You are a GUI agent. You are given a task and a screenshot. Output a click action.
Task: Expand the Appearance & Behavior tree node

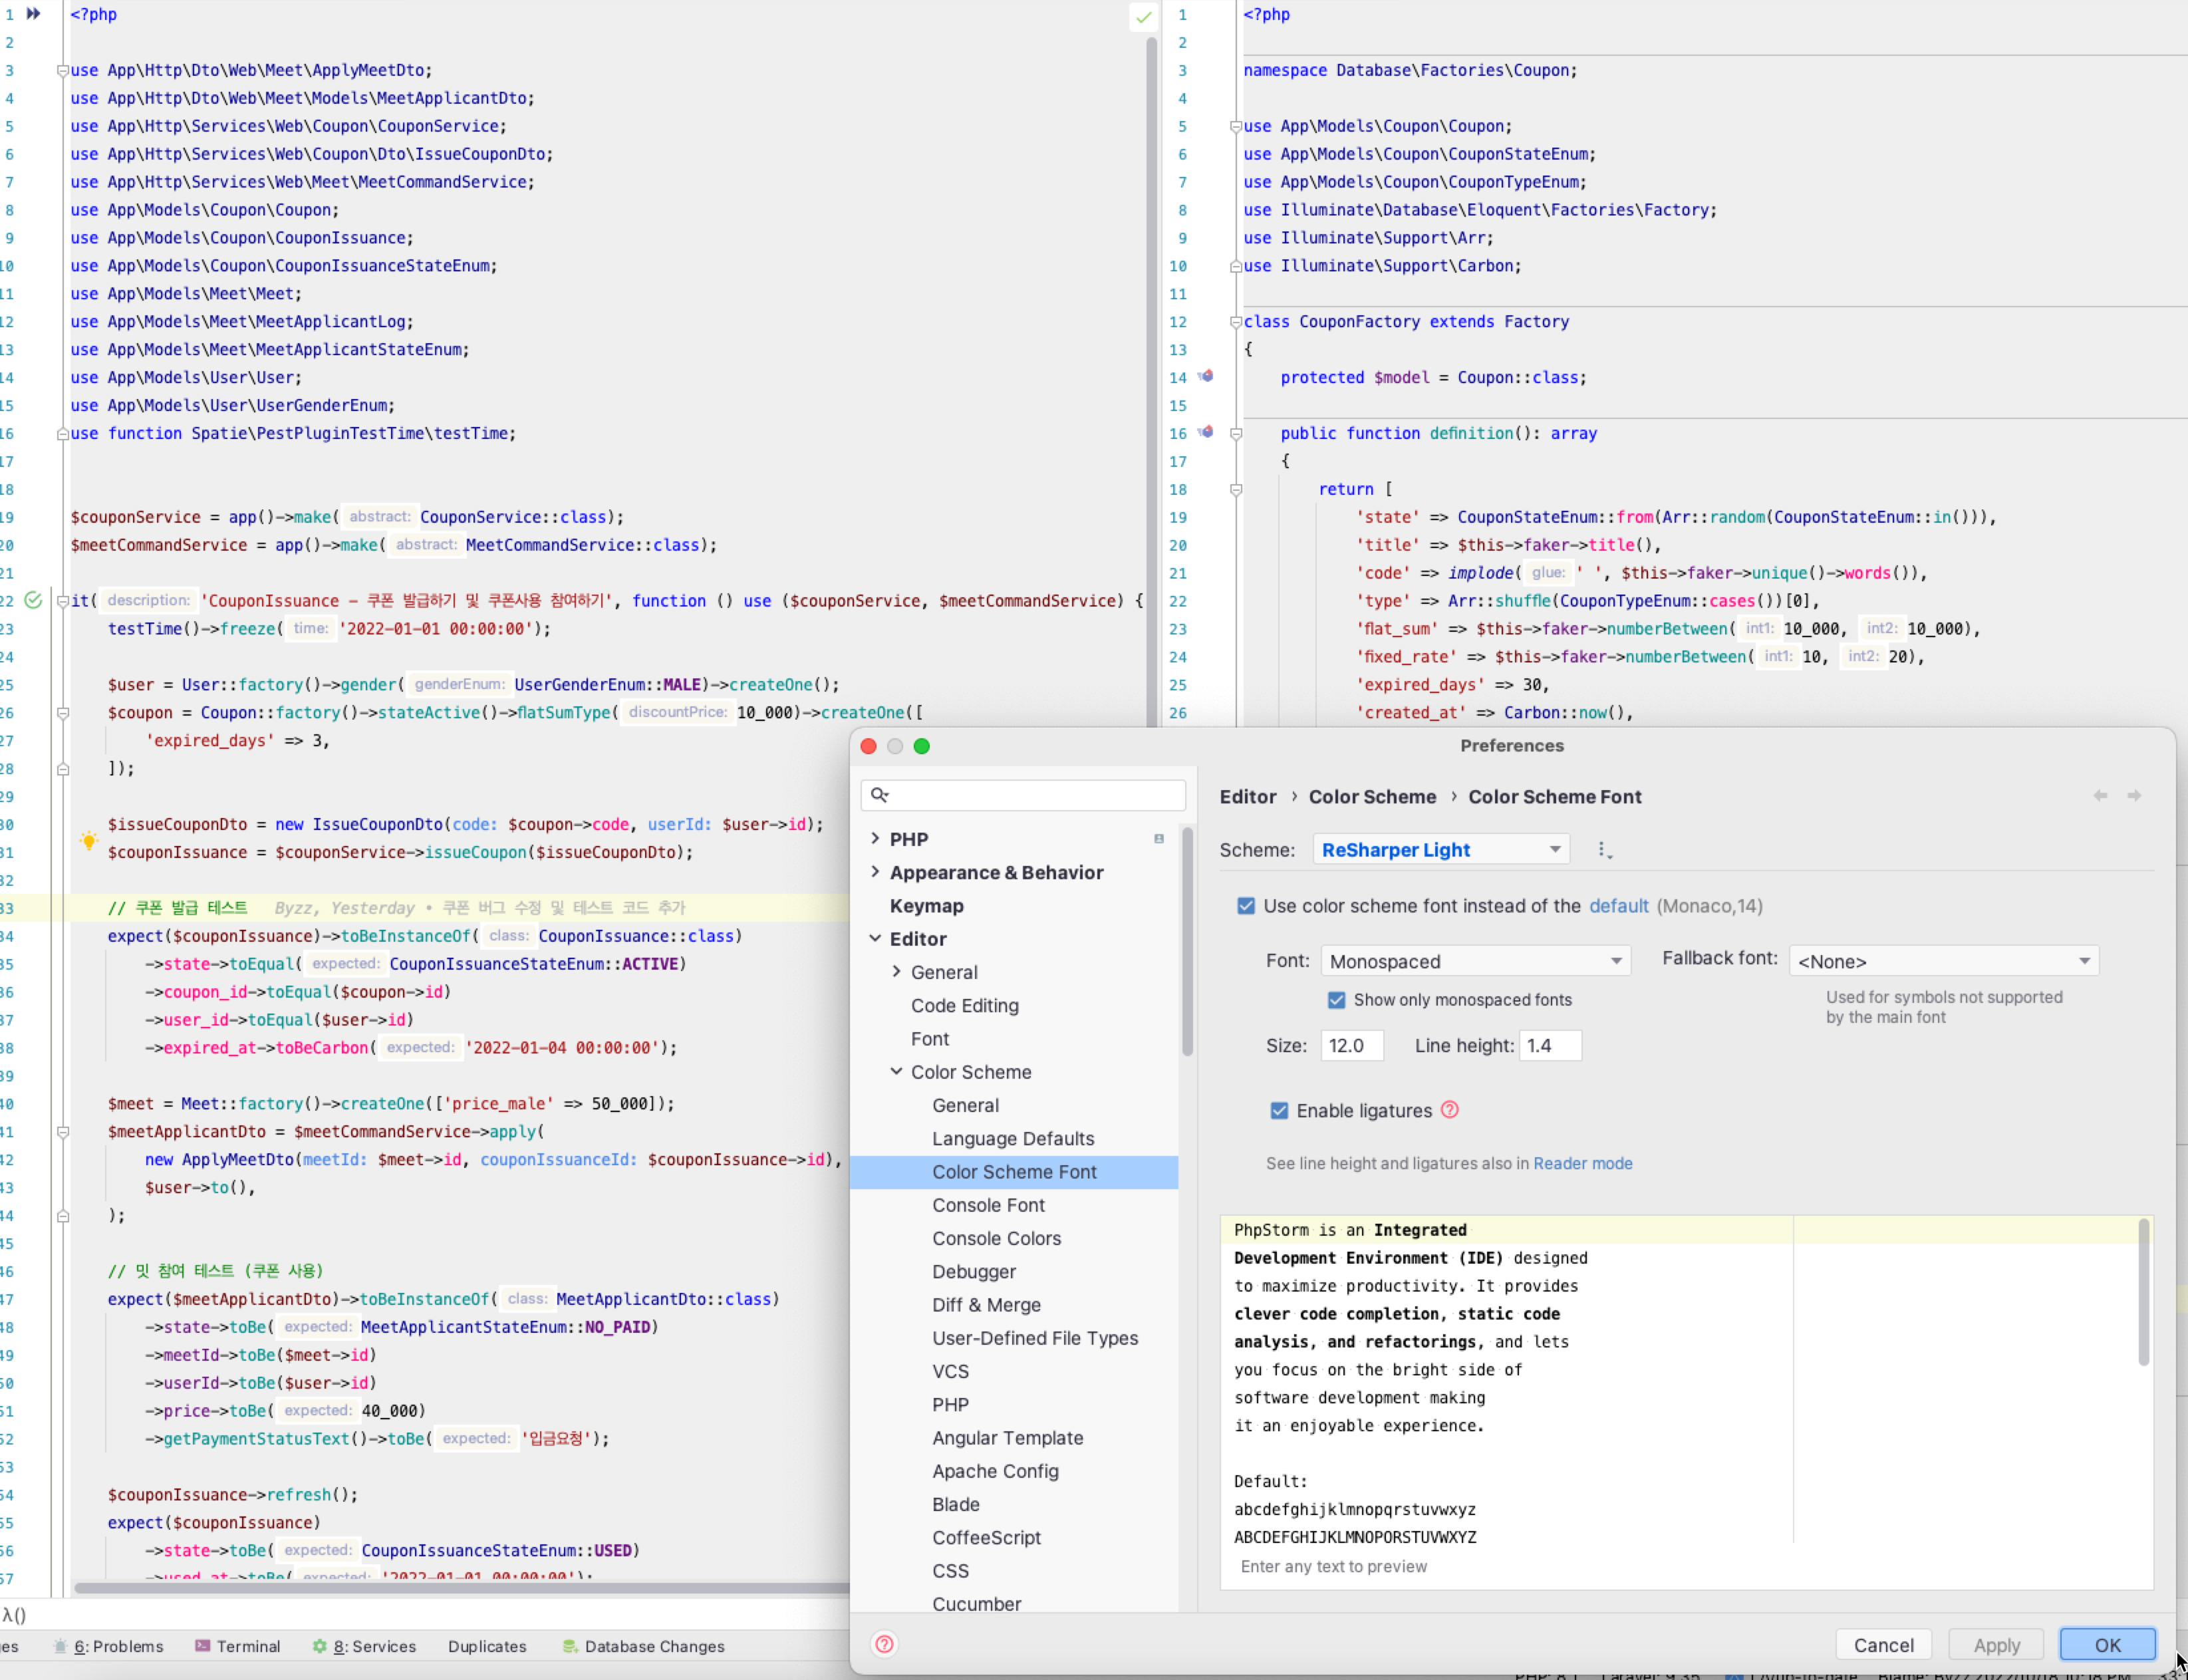[x=875, y=872]
